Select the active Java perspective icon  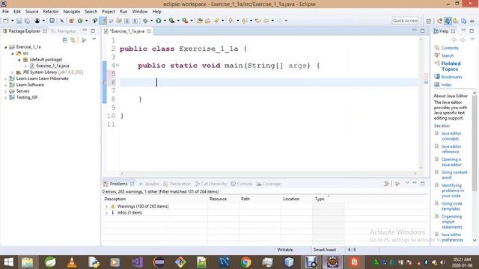pos(448,21)
